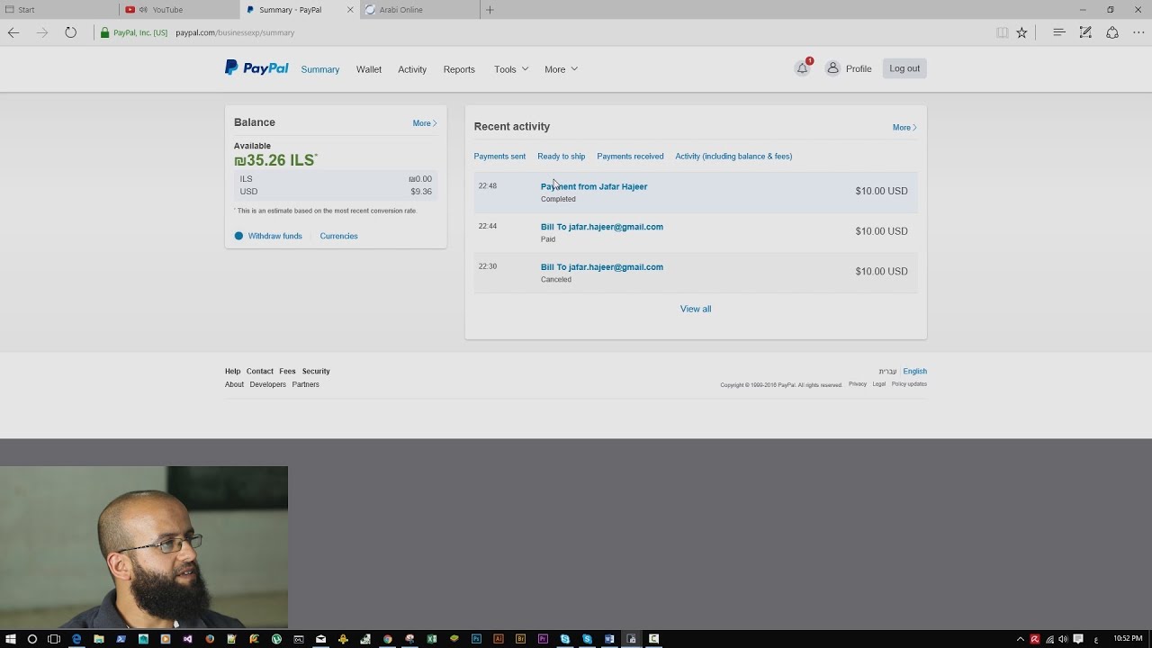This screenshot has width=1152, height=648.
Task: Open Google Chrome from the taskbar
Action: [x=388, y=639]
